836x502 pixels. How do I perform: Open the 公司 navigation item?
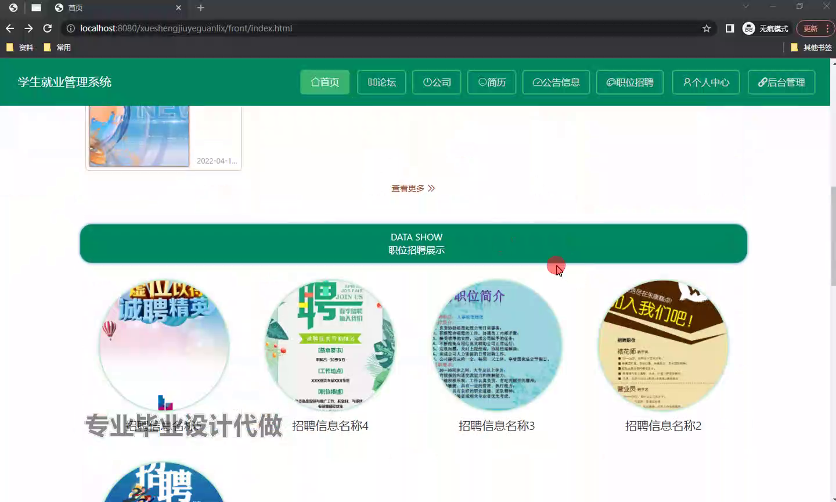[x=437, y=82]
